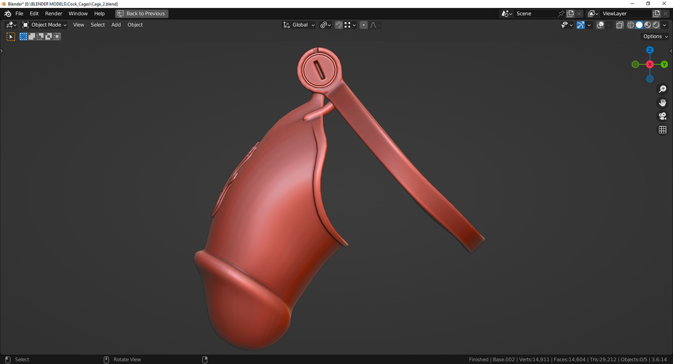Screen dimensions: 673x364
Task: Delete the current Scene icon
Action: tap(579, 14)
